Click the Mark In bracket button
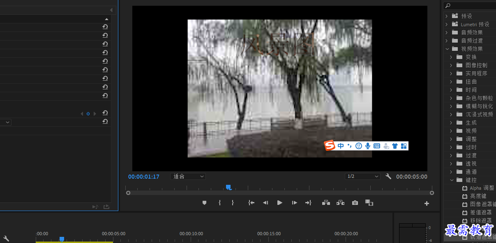 click(219, 203)
